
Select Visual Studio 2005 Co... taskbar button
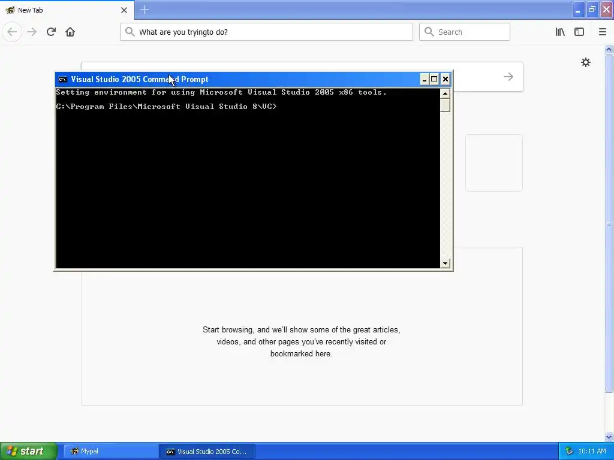pos(207,451)
